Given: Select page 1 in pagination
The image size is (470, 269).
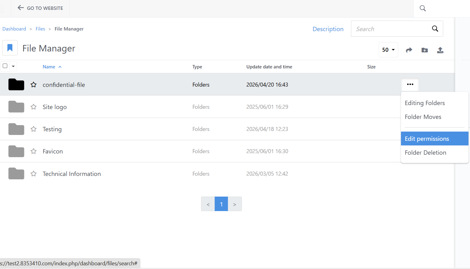Looking at the screenshot, I should coord(221,204).
